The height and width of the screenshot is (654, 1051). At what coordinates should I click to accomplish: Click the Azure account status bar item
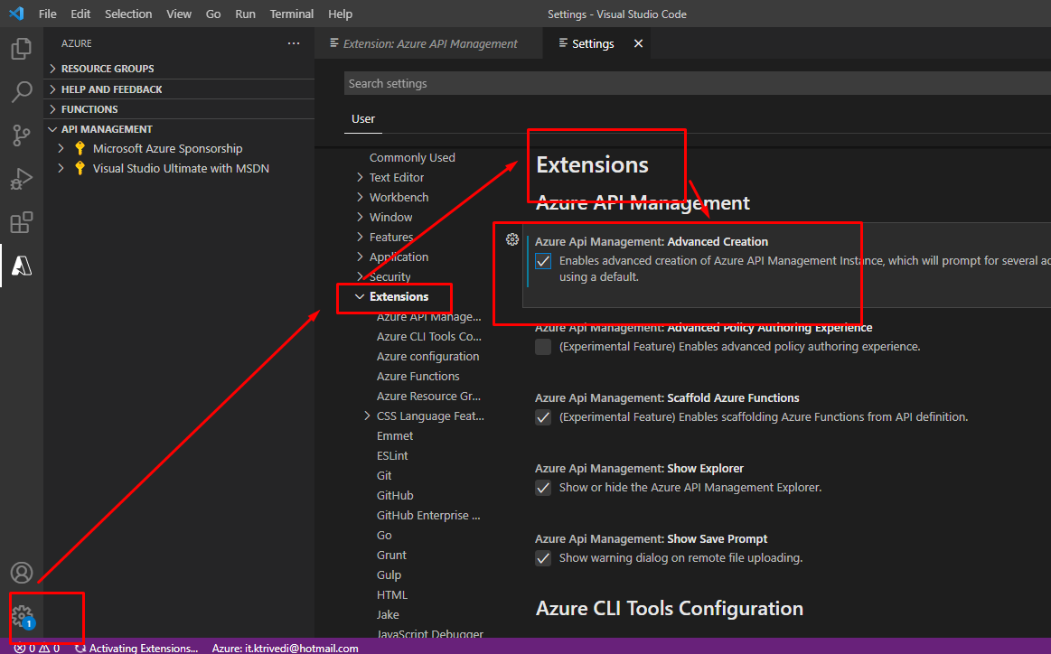coord(285,648)
